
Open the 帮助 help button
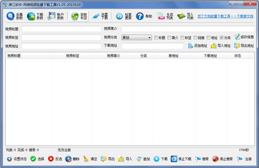click(144, 16)
